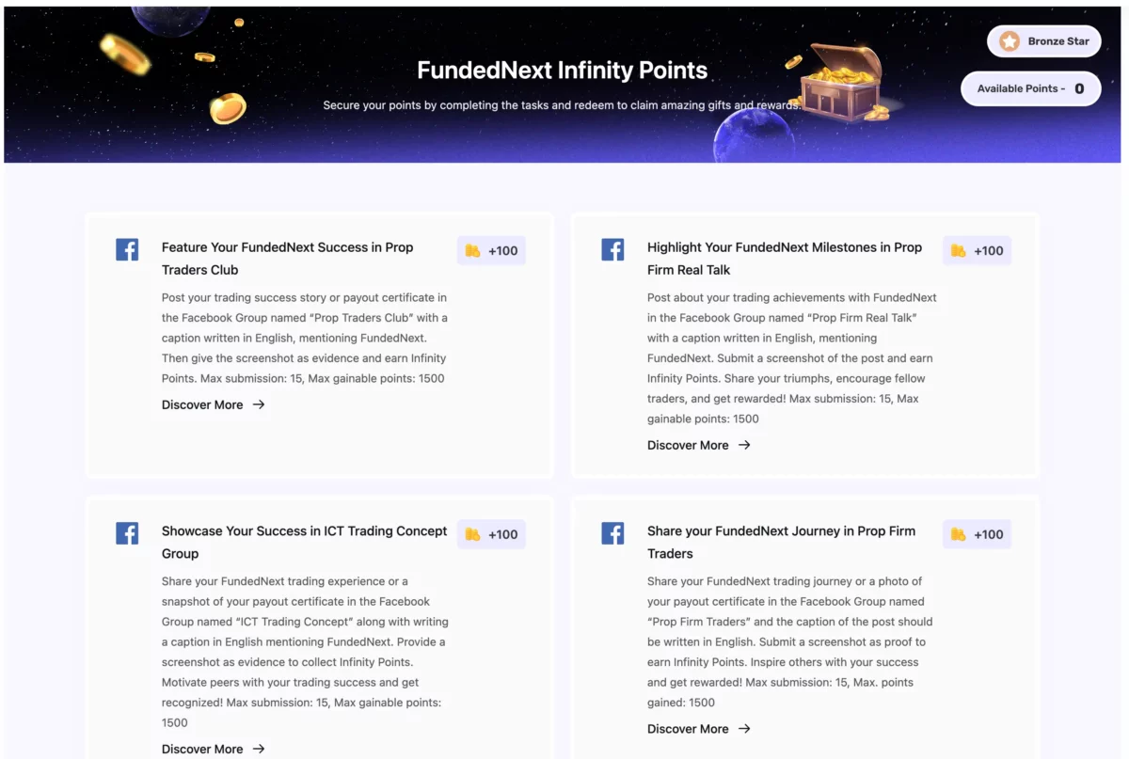
Task: Open Discover More for Prop Traders Club task
Action: click(x=202, y=404)
